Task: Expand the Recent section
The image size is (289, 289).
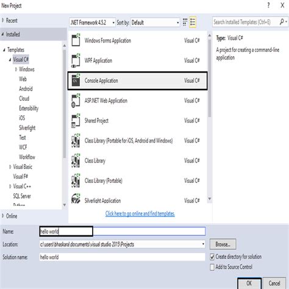Action: pos(3,20)
